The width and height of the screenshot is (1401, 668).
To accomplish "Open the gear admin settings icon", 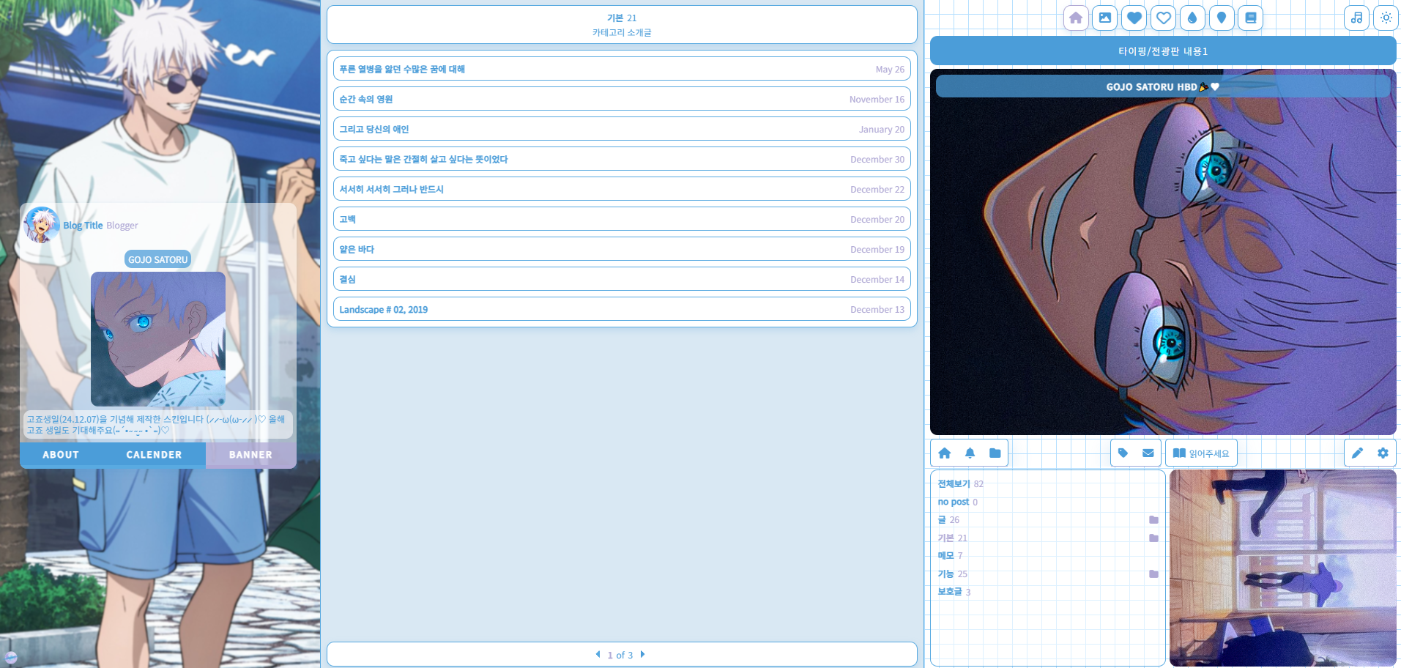I will pyautogui.click(x=1383, y=453).
